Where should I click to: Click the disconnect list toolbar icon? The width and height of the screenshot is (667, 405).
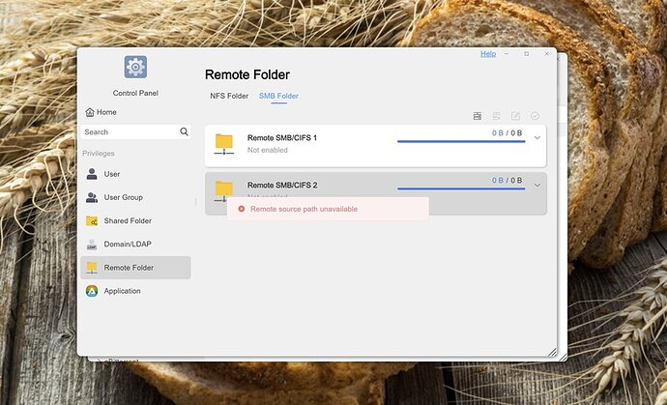coord(496,116)
